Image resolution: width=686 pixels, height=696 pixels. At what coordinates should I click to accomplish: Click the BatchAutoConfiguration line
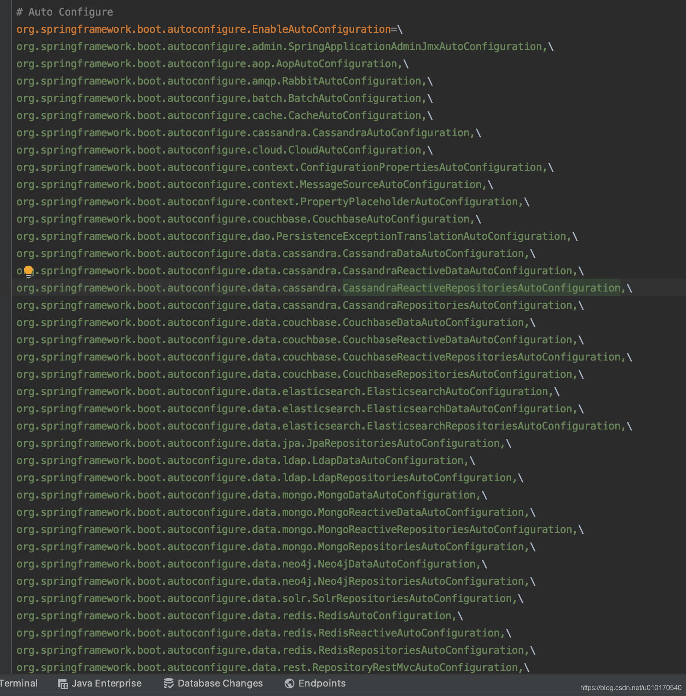(225, 98)
